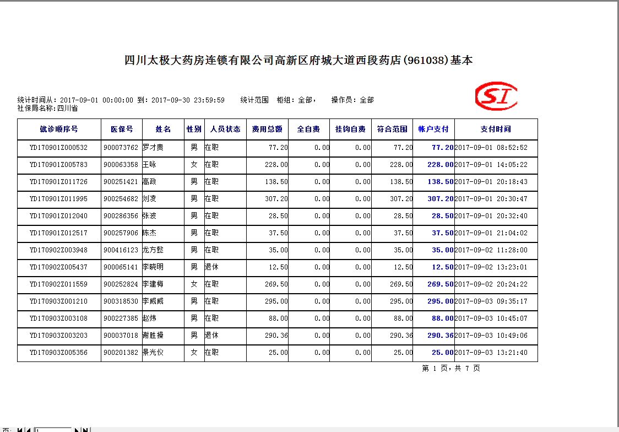619x432 pixels.
Task: Click the name 王咏
Action: [150, 164]
